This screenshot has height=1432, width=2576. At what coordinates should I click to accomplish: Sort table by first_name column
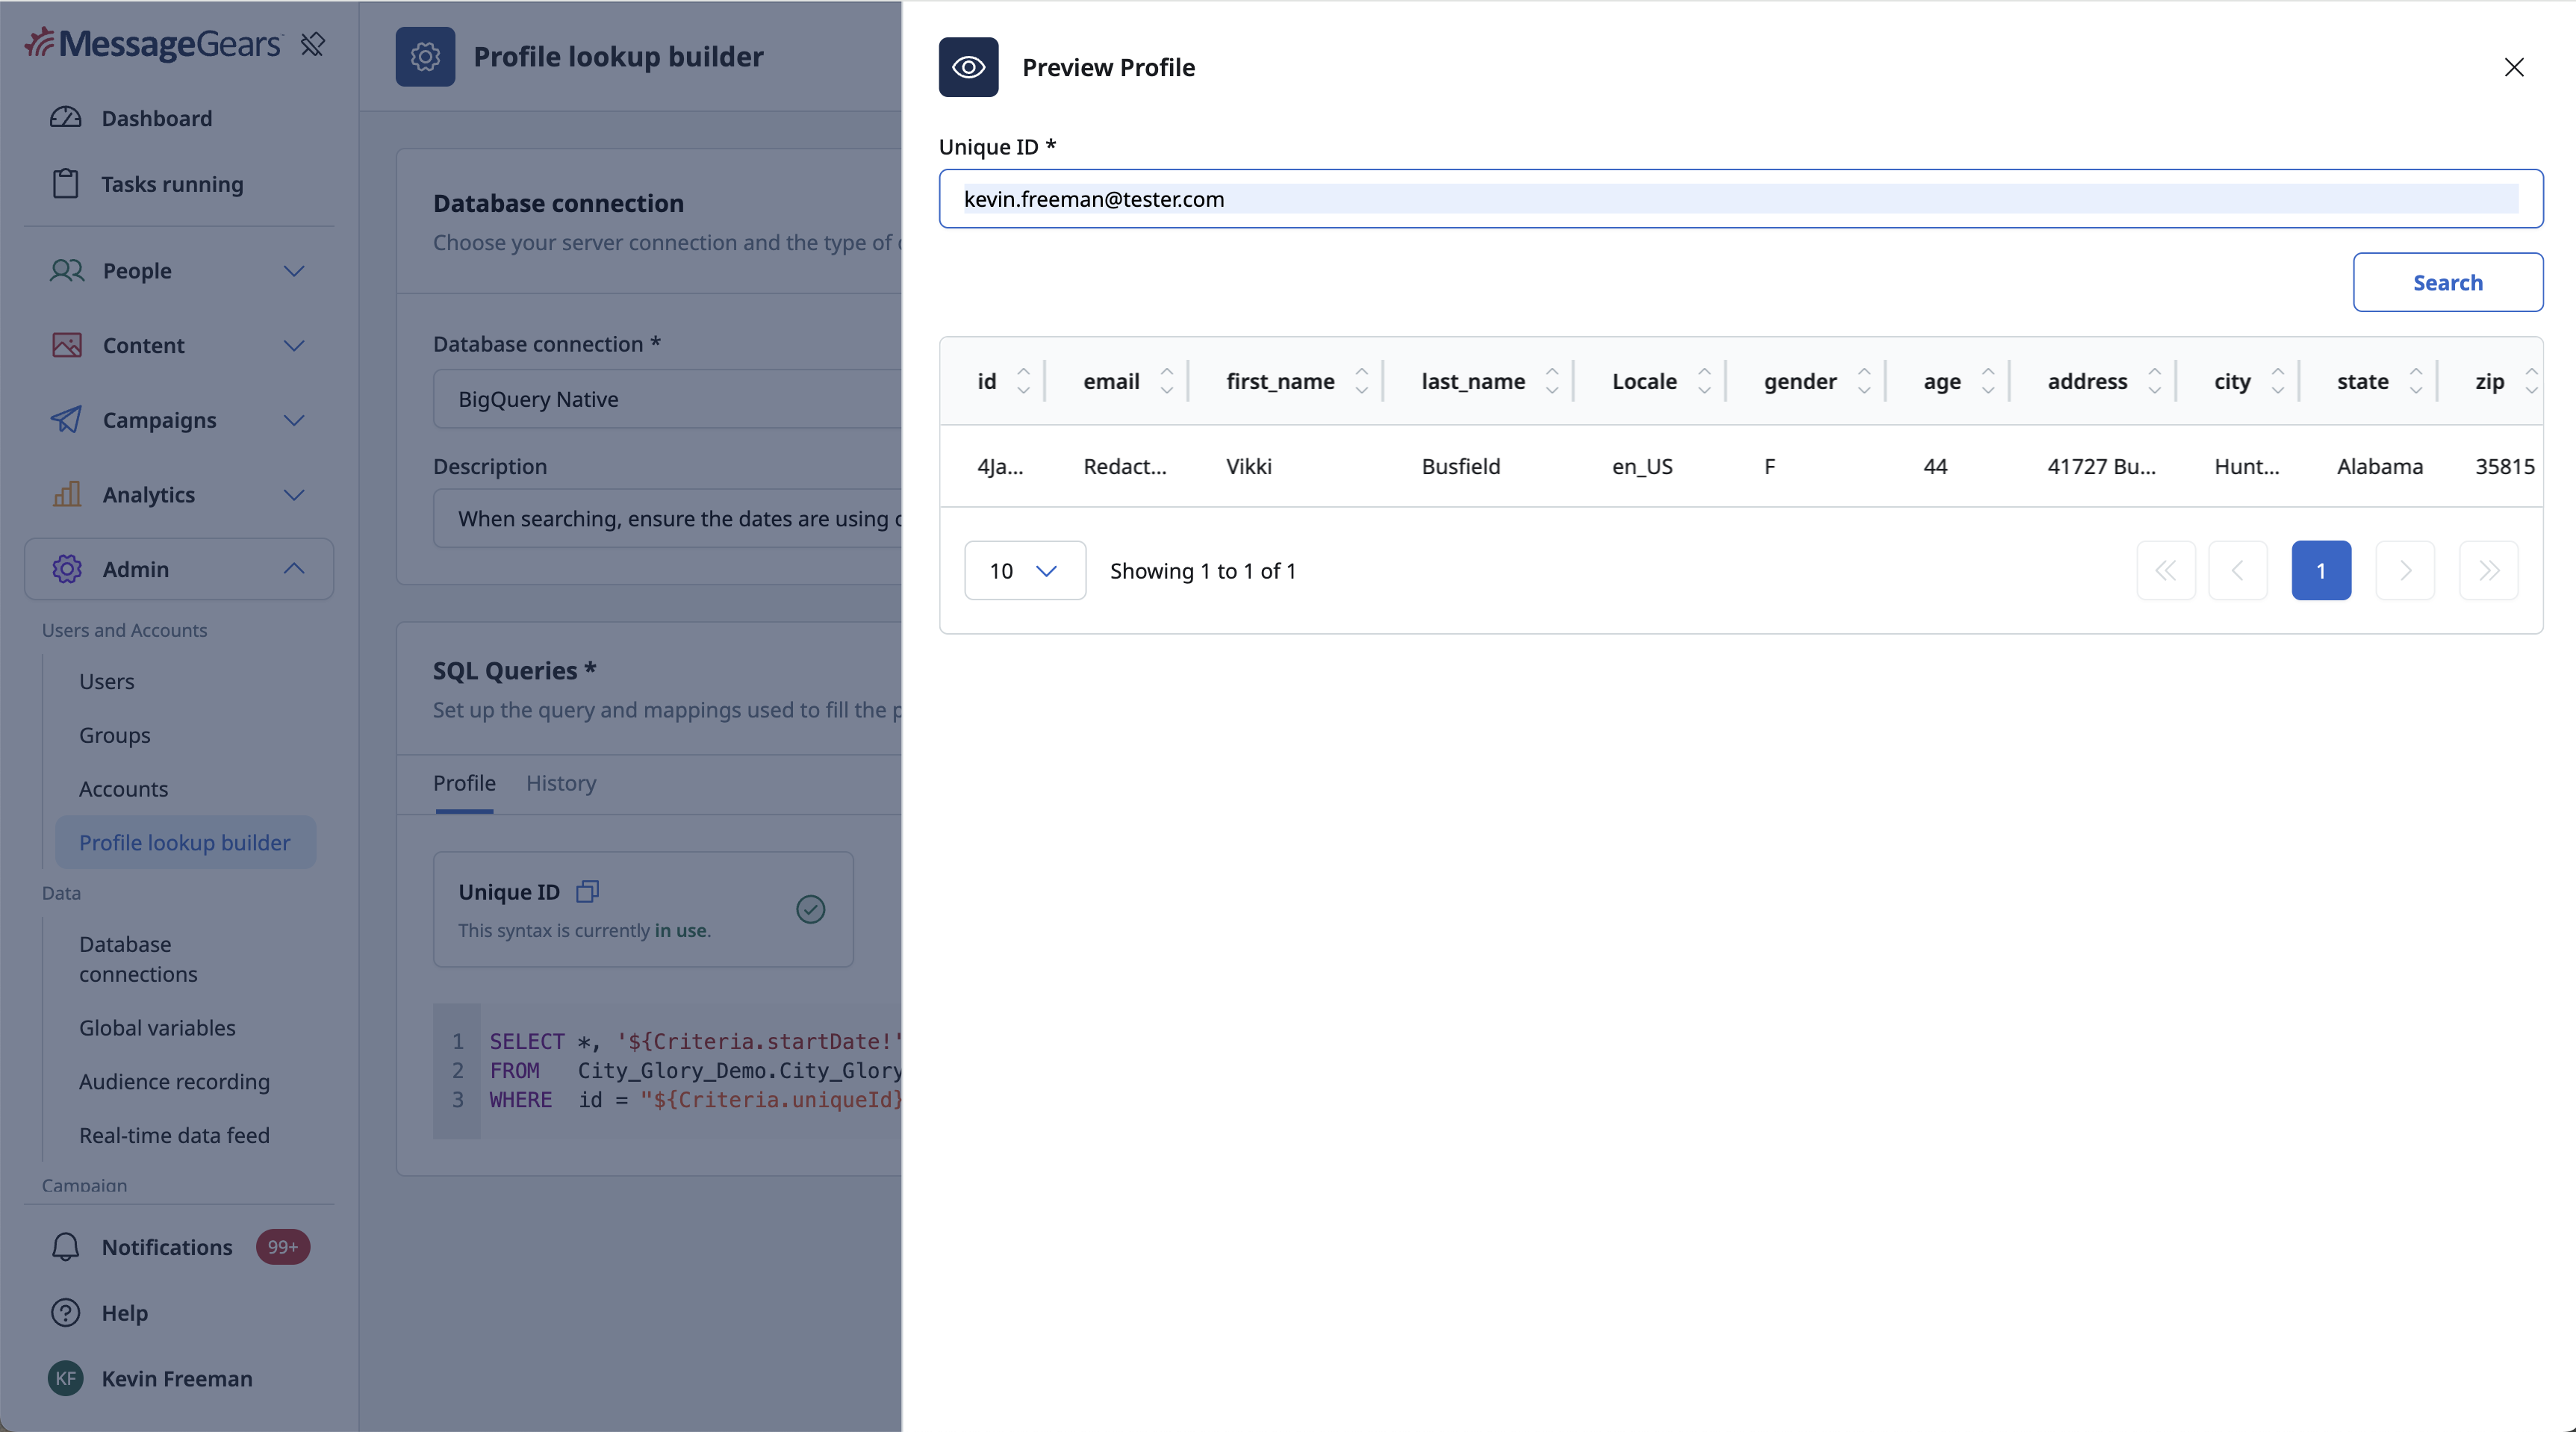click(1361, 381)
